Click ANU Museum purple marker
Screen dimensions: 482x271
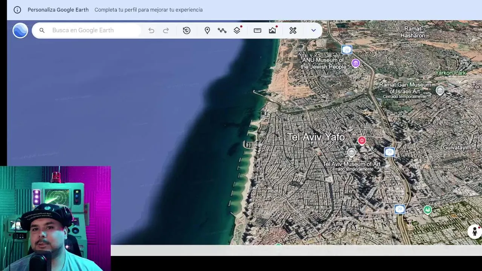355,63
